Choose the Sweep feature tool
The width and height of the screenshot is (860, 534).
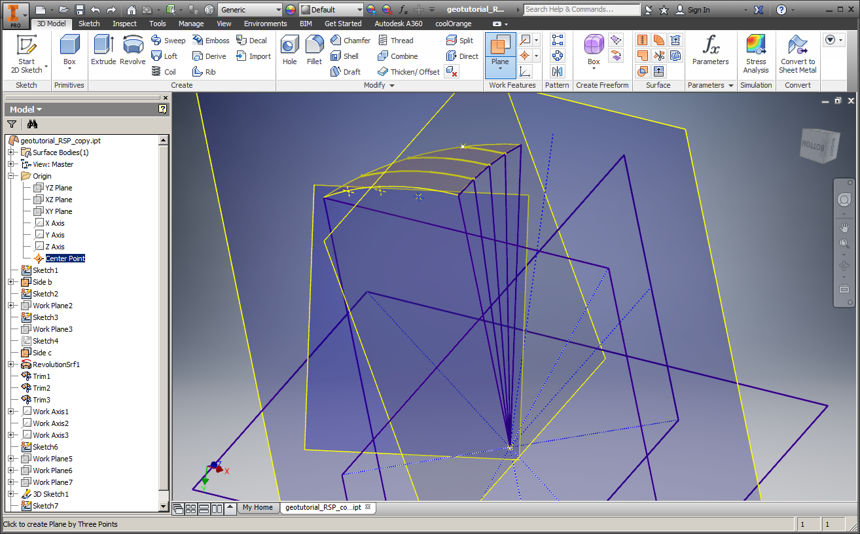coord(168,41)
